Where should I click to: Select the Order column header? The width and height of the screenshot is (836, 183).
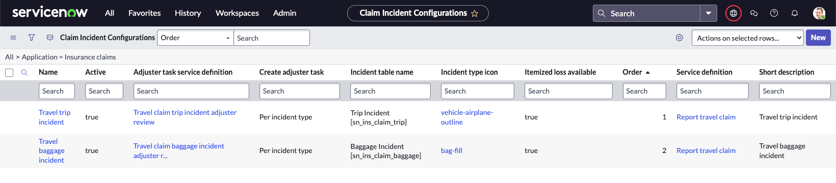pos(632,73)
